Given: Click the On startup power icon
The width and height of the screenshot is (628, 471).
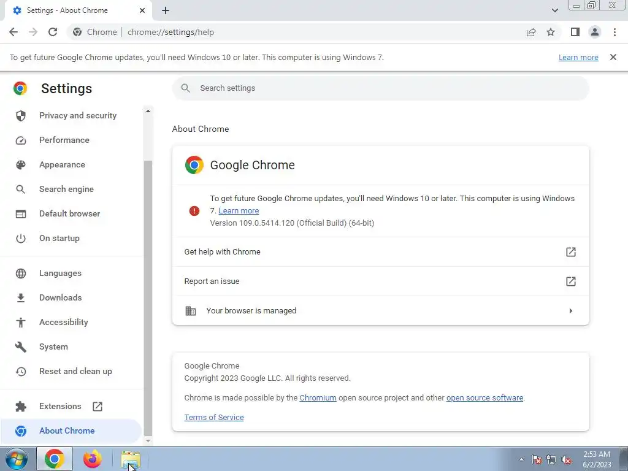Looking at the screenshot, I should point(21,239).
